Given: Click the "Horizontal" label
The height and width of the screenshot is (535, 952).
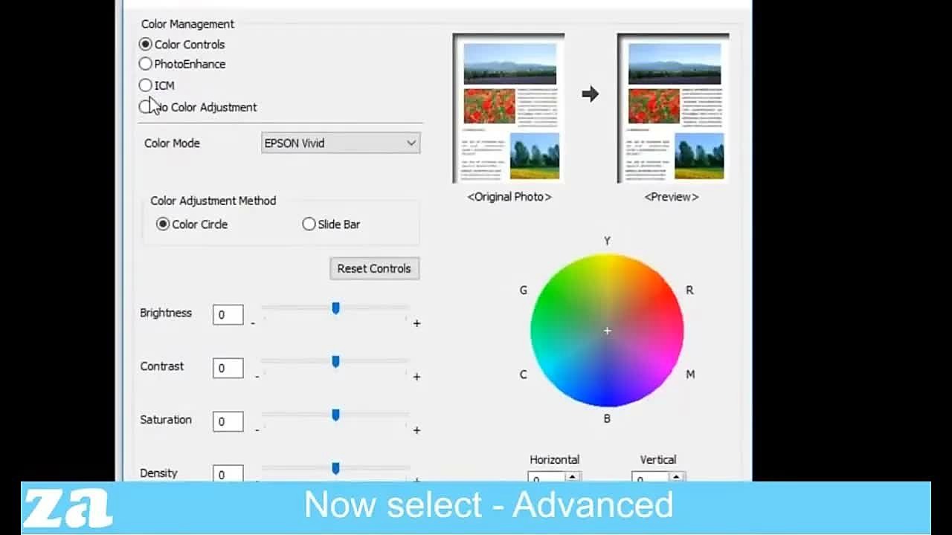Looking at the screenshot, I should (555, 460).
